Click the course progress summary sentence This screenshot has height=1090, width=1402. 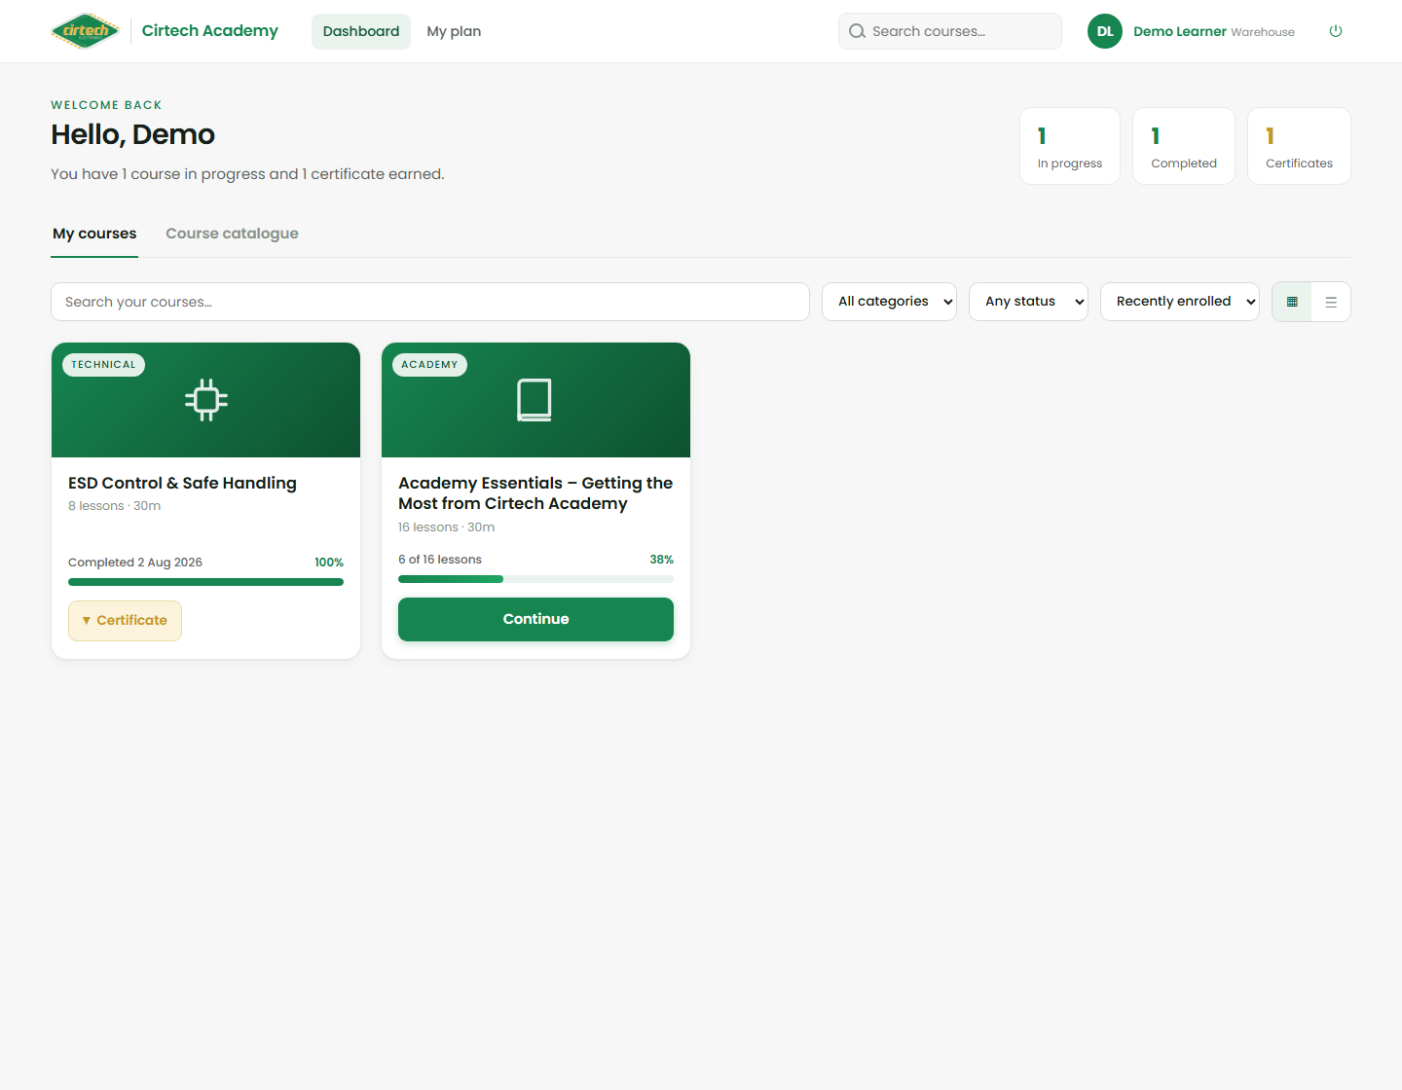[x=247, y=174]
